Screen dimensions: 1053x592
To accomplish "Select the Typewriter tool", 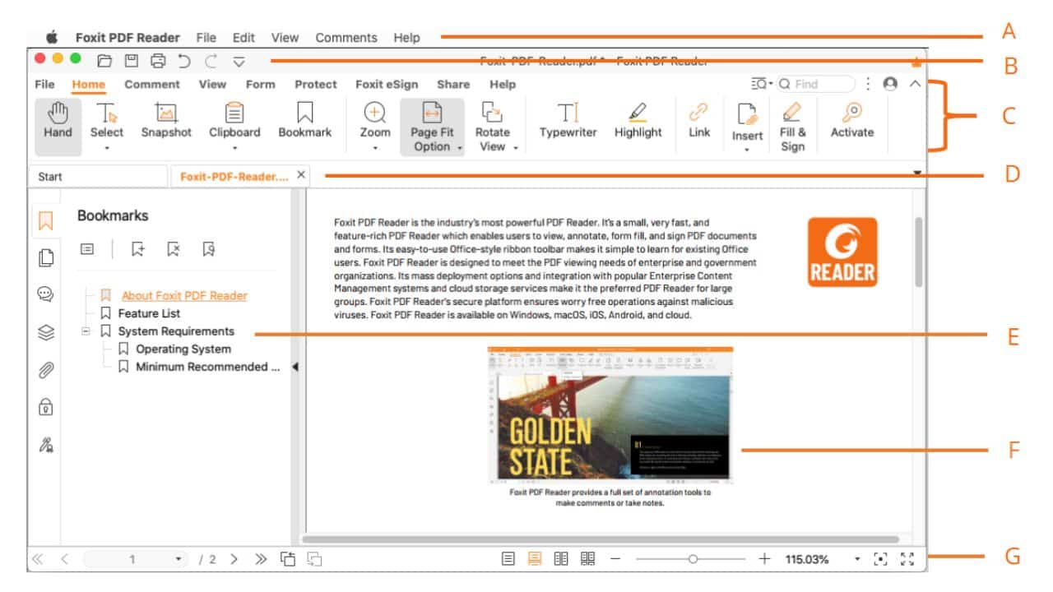I will (568, 121).
